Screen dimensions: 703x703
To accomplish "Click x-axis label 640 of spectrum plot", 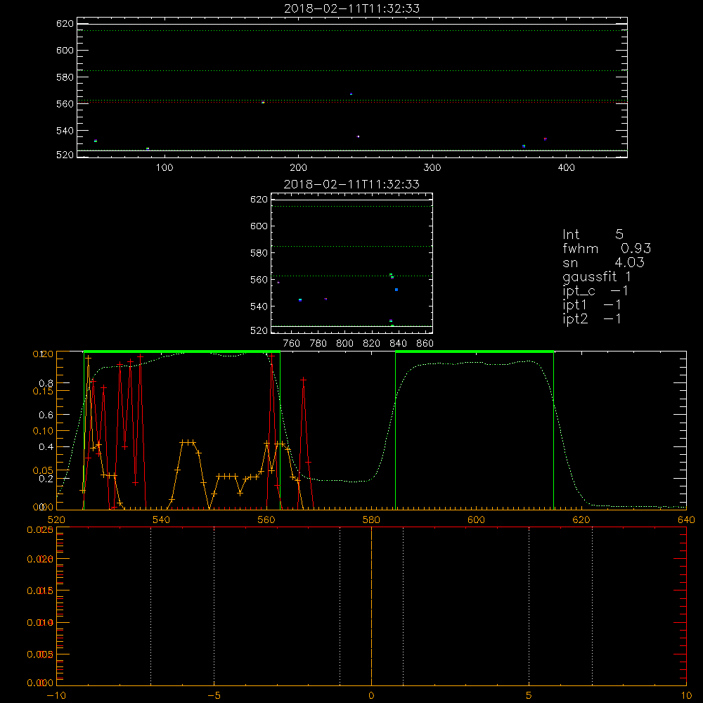I will pyautogui.click(x=686, y=520).
